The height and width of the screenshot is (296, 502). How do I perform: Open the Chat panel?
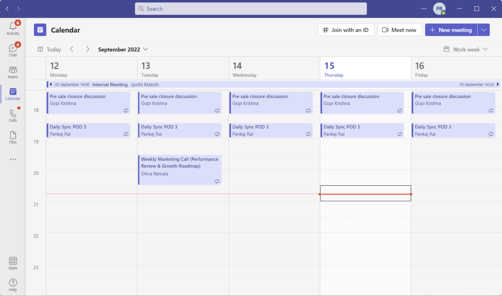tap(13, 49)
